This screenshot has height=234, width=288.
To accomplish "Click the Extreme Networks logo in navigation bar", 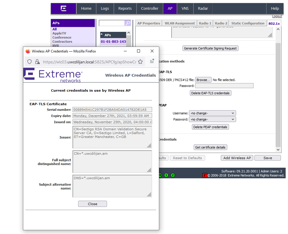I will coord(64,9).
